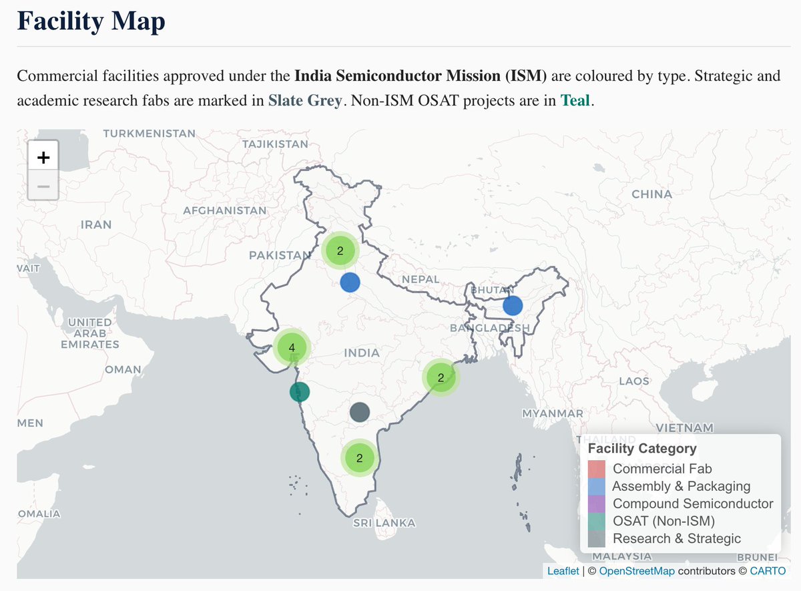Click the 'CHINA' map label
The width and height of the screenshot is (801, 591).
point(651,194)
